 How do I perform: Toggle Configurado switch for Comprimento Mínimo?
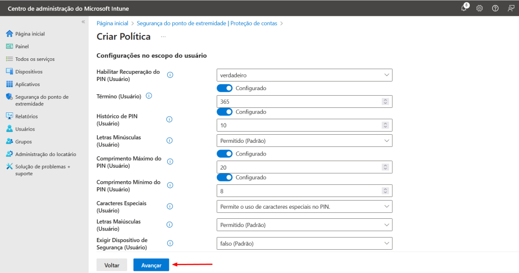[225, 177]
